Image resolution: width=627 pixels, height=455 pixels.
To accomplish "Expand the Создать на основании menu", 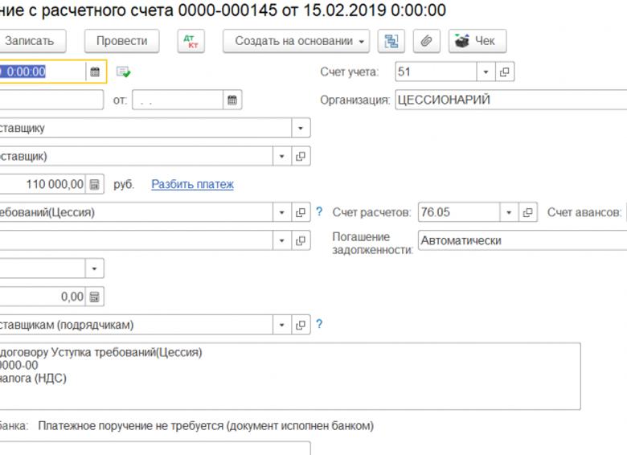I will [x=296, y=41].
